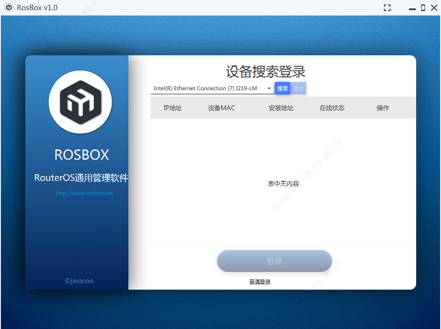This screenshot has height=329, width=441.
Task: Click the ROSBOX cube logo
Action: coord(81,102)
